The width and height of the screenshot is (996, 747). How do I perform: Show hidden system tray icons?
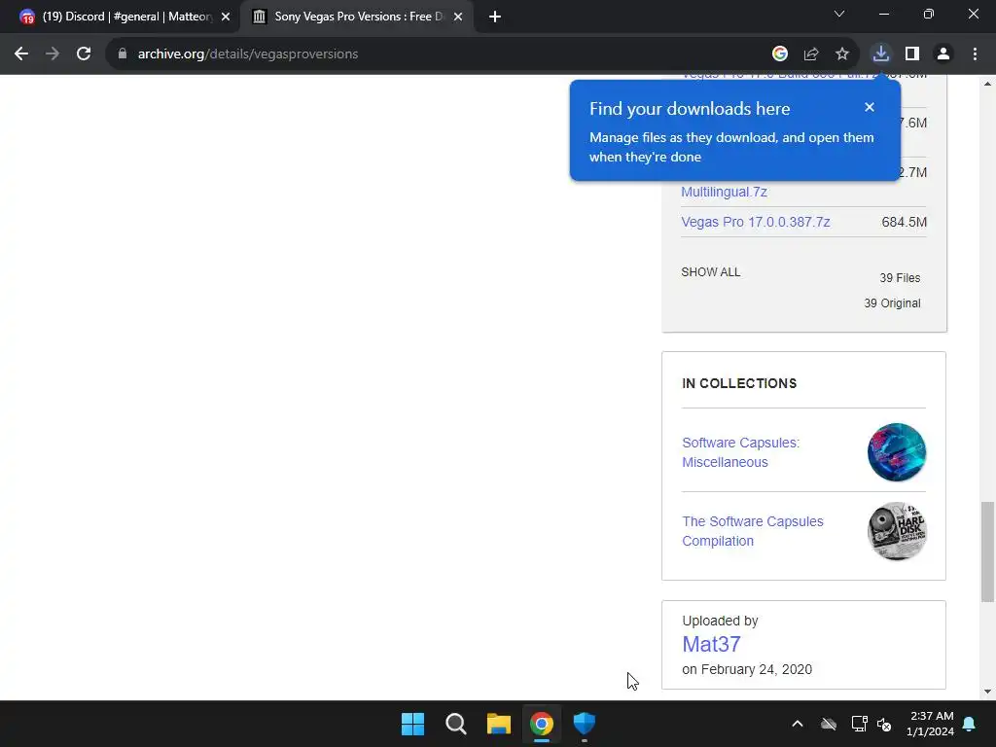click(798, 724)
